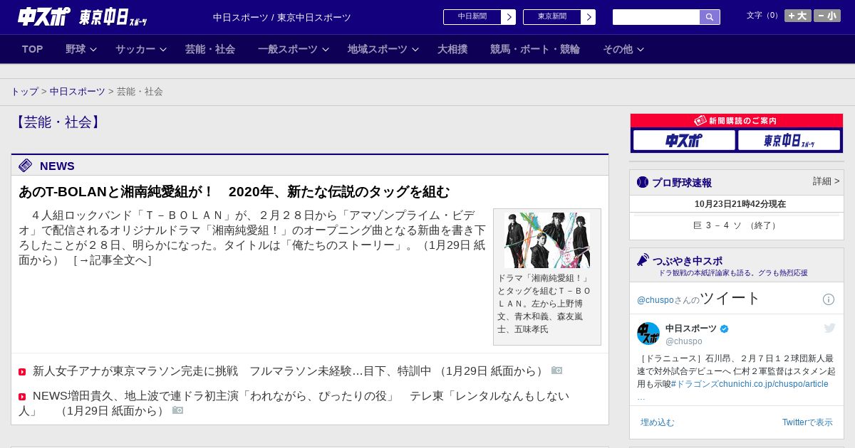Increase text size with 大 button
Image resolution: width=855 pixels, height=448 pixels.
pos(798,16)
